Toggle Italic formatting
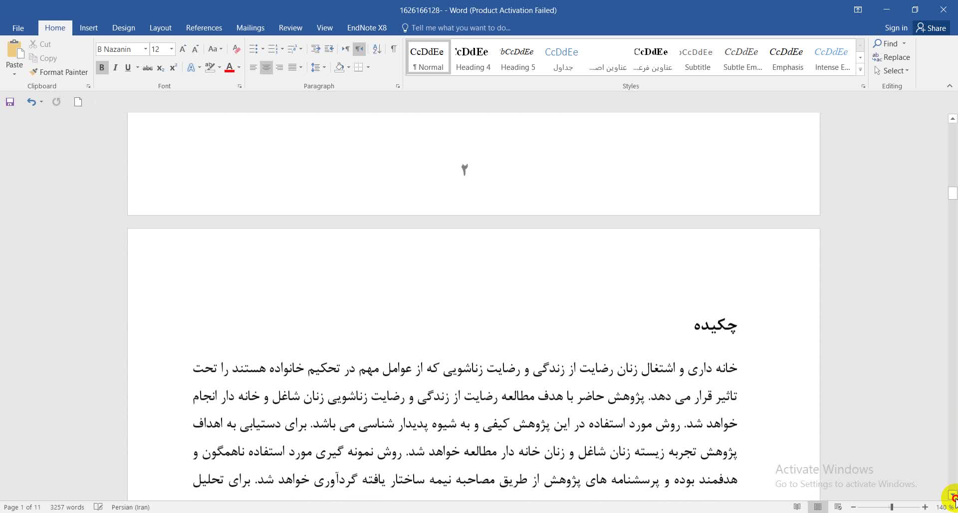Viewport: 958px width, 513px height. 115,67
